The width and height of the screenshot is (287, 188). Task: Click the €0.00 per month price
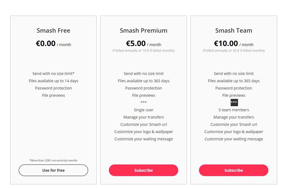[x=53, y=43]
